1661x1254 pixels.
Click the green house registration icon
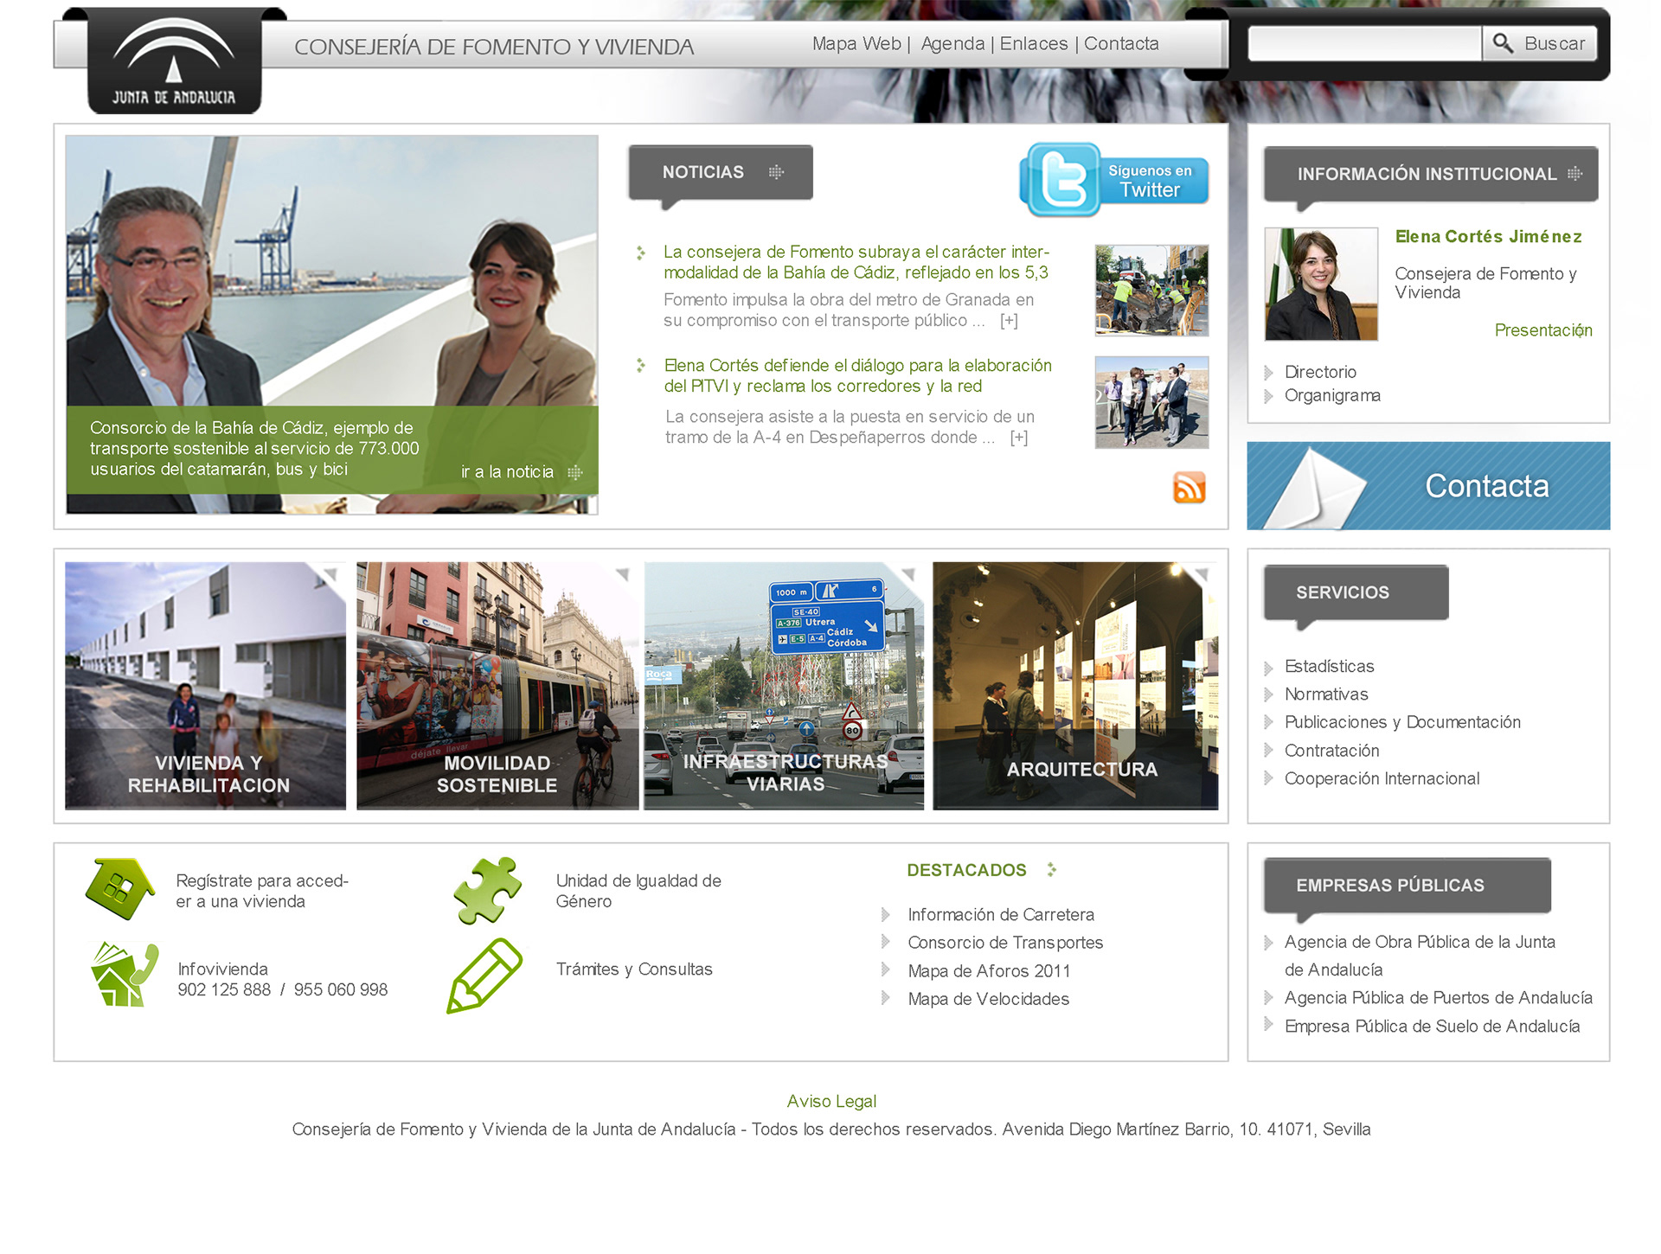pos(119,889)
